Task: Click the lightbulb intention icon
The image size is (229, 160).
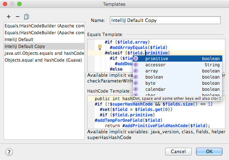Action: click(100, 47)
